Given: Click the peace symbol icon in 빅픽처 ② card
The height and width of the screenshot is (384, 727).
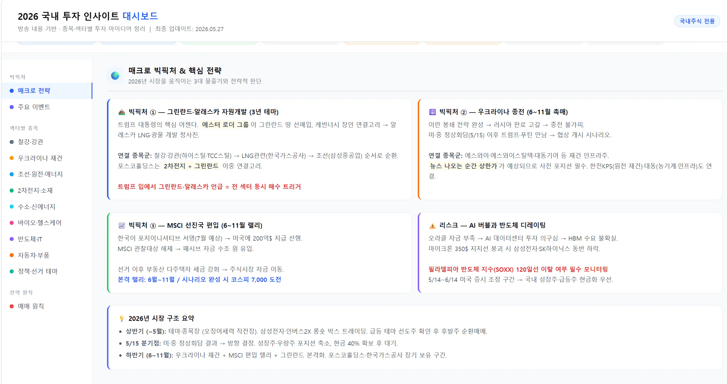Looking at the screenshot, I should click(x=433, y=112).
